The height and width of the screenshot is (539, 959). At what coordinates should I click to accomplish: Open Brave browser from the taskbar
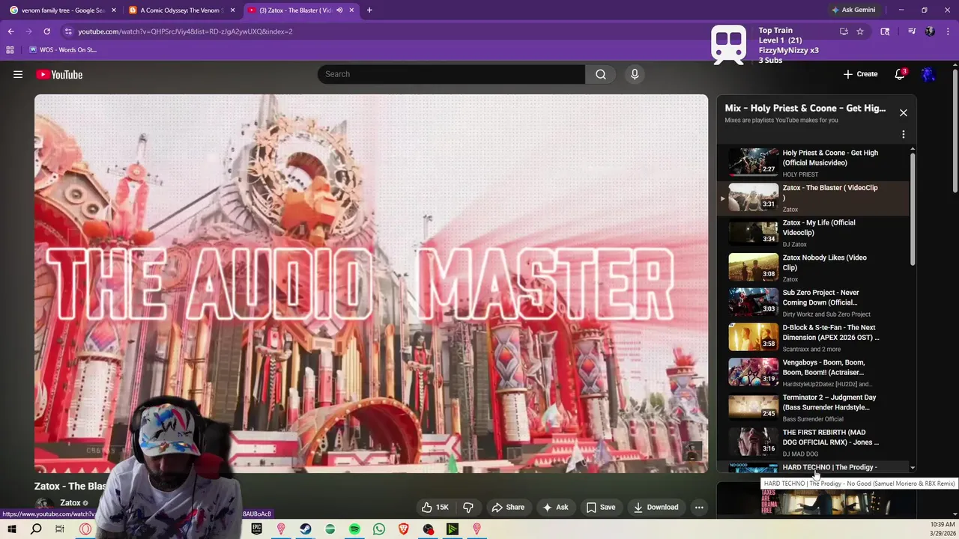point(404,529)
